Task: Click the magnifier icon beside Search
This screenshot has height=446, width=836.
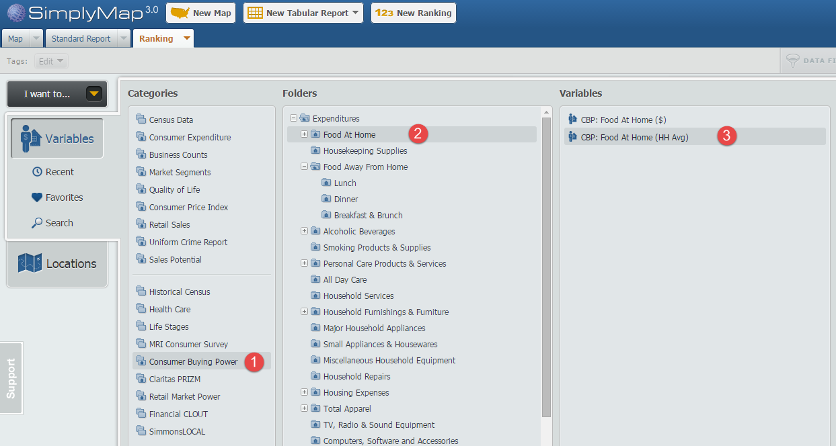Action: click(x=37, y=223)
